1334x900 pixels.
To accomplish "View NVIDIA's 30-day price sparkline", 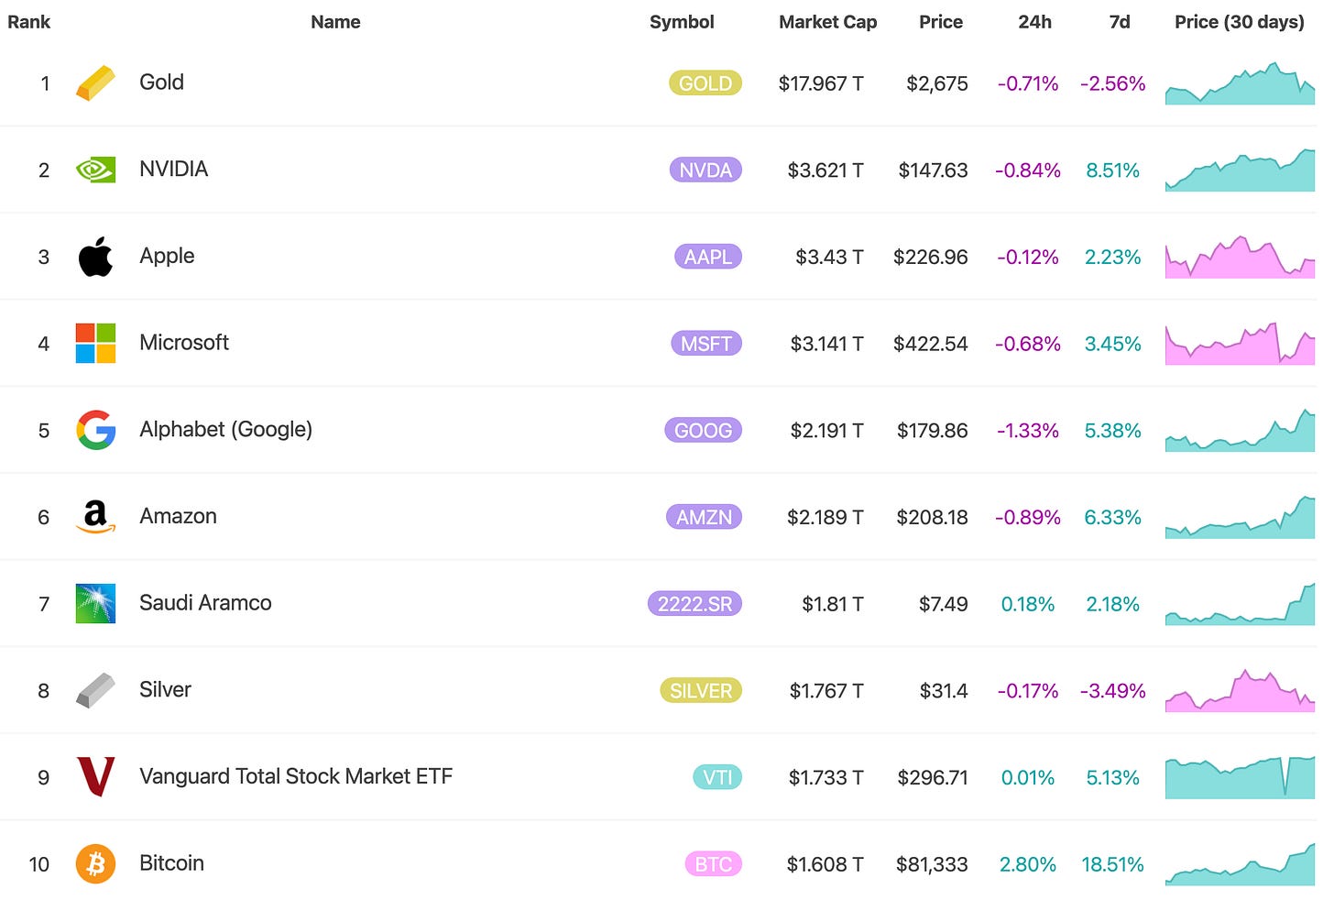I will click(x=1240, y=170).
